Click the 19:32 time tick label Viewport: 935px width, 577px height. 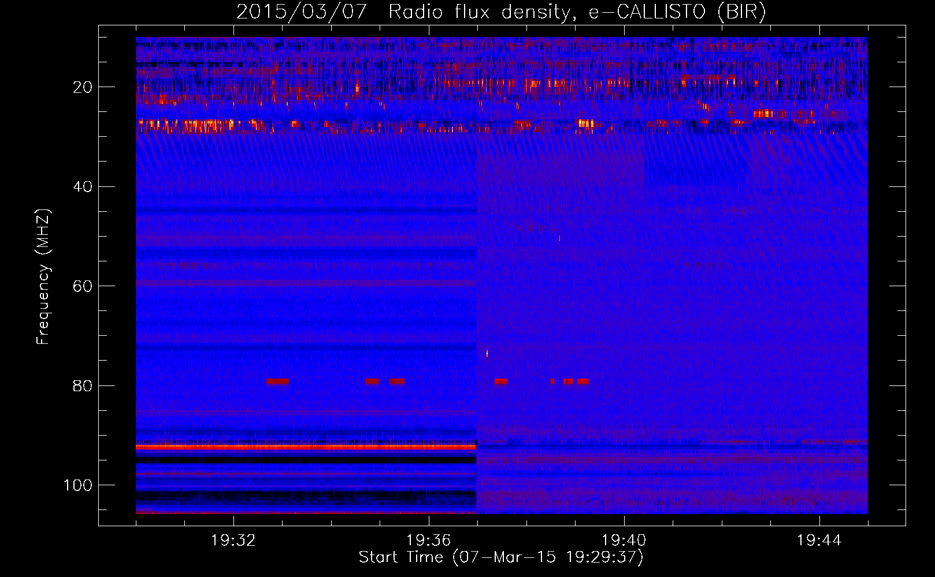pos(233,541)
